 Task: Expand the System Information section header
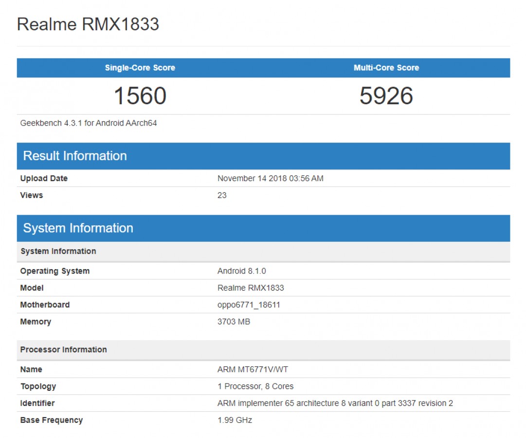79,228
